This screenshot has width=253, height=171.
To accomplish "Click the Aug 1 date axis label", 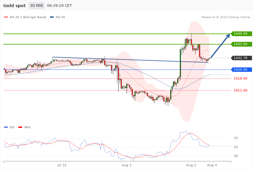I will pos(127,165).
